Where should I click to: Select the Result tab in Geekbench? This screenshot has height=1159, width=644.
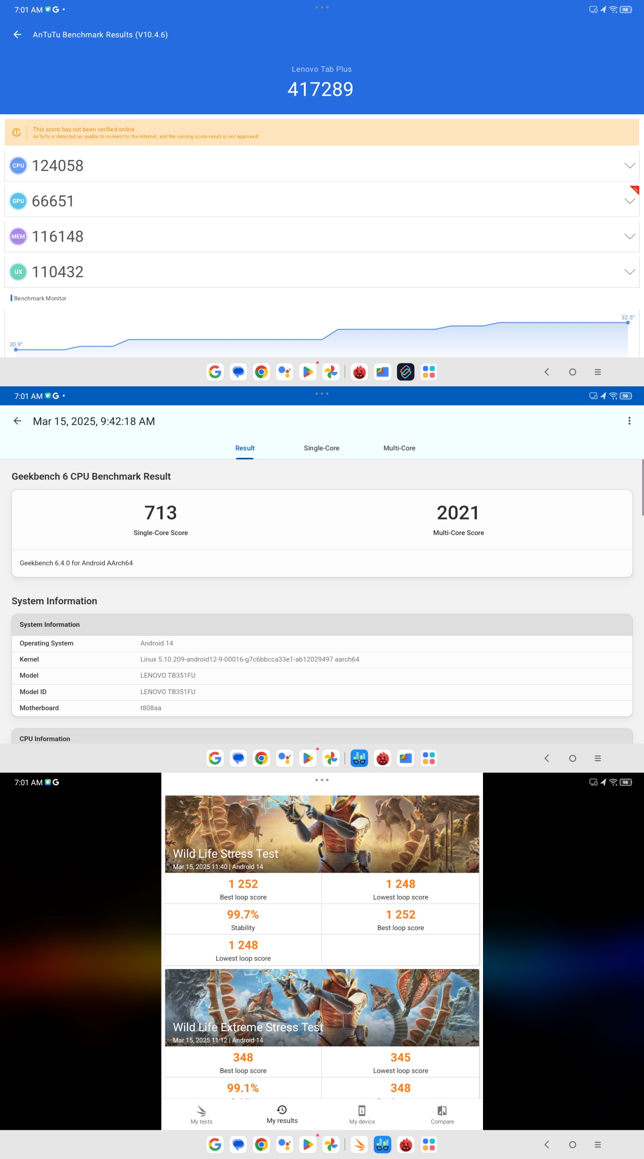(245, 448)
